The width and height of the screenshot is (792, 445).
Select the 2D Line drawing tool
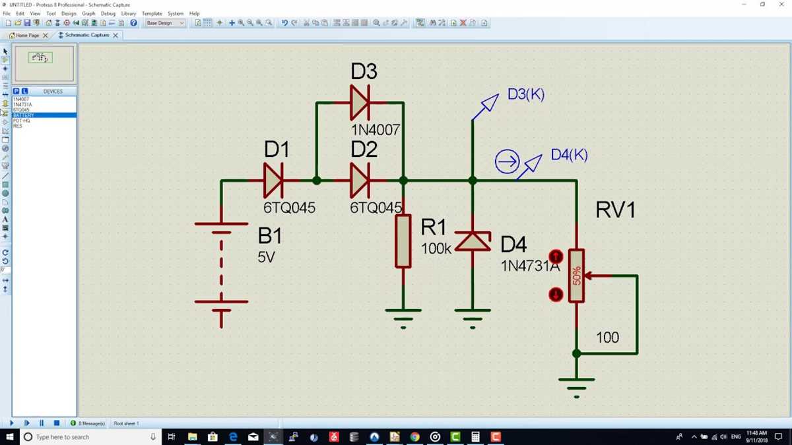5,176
